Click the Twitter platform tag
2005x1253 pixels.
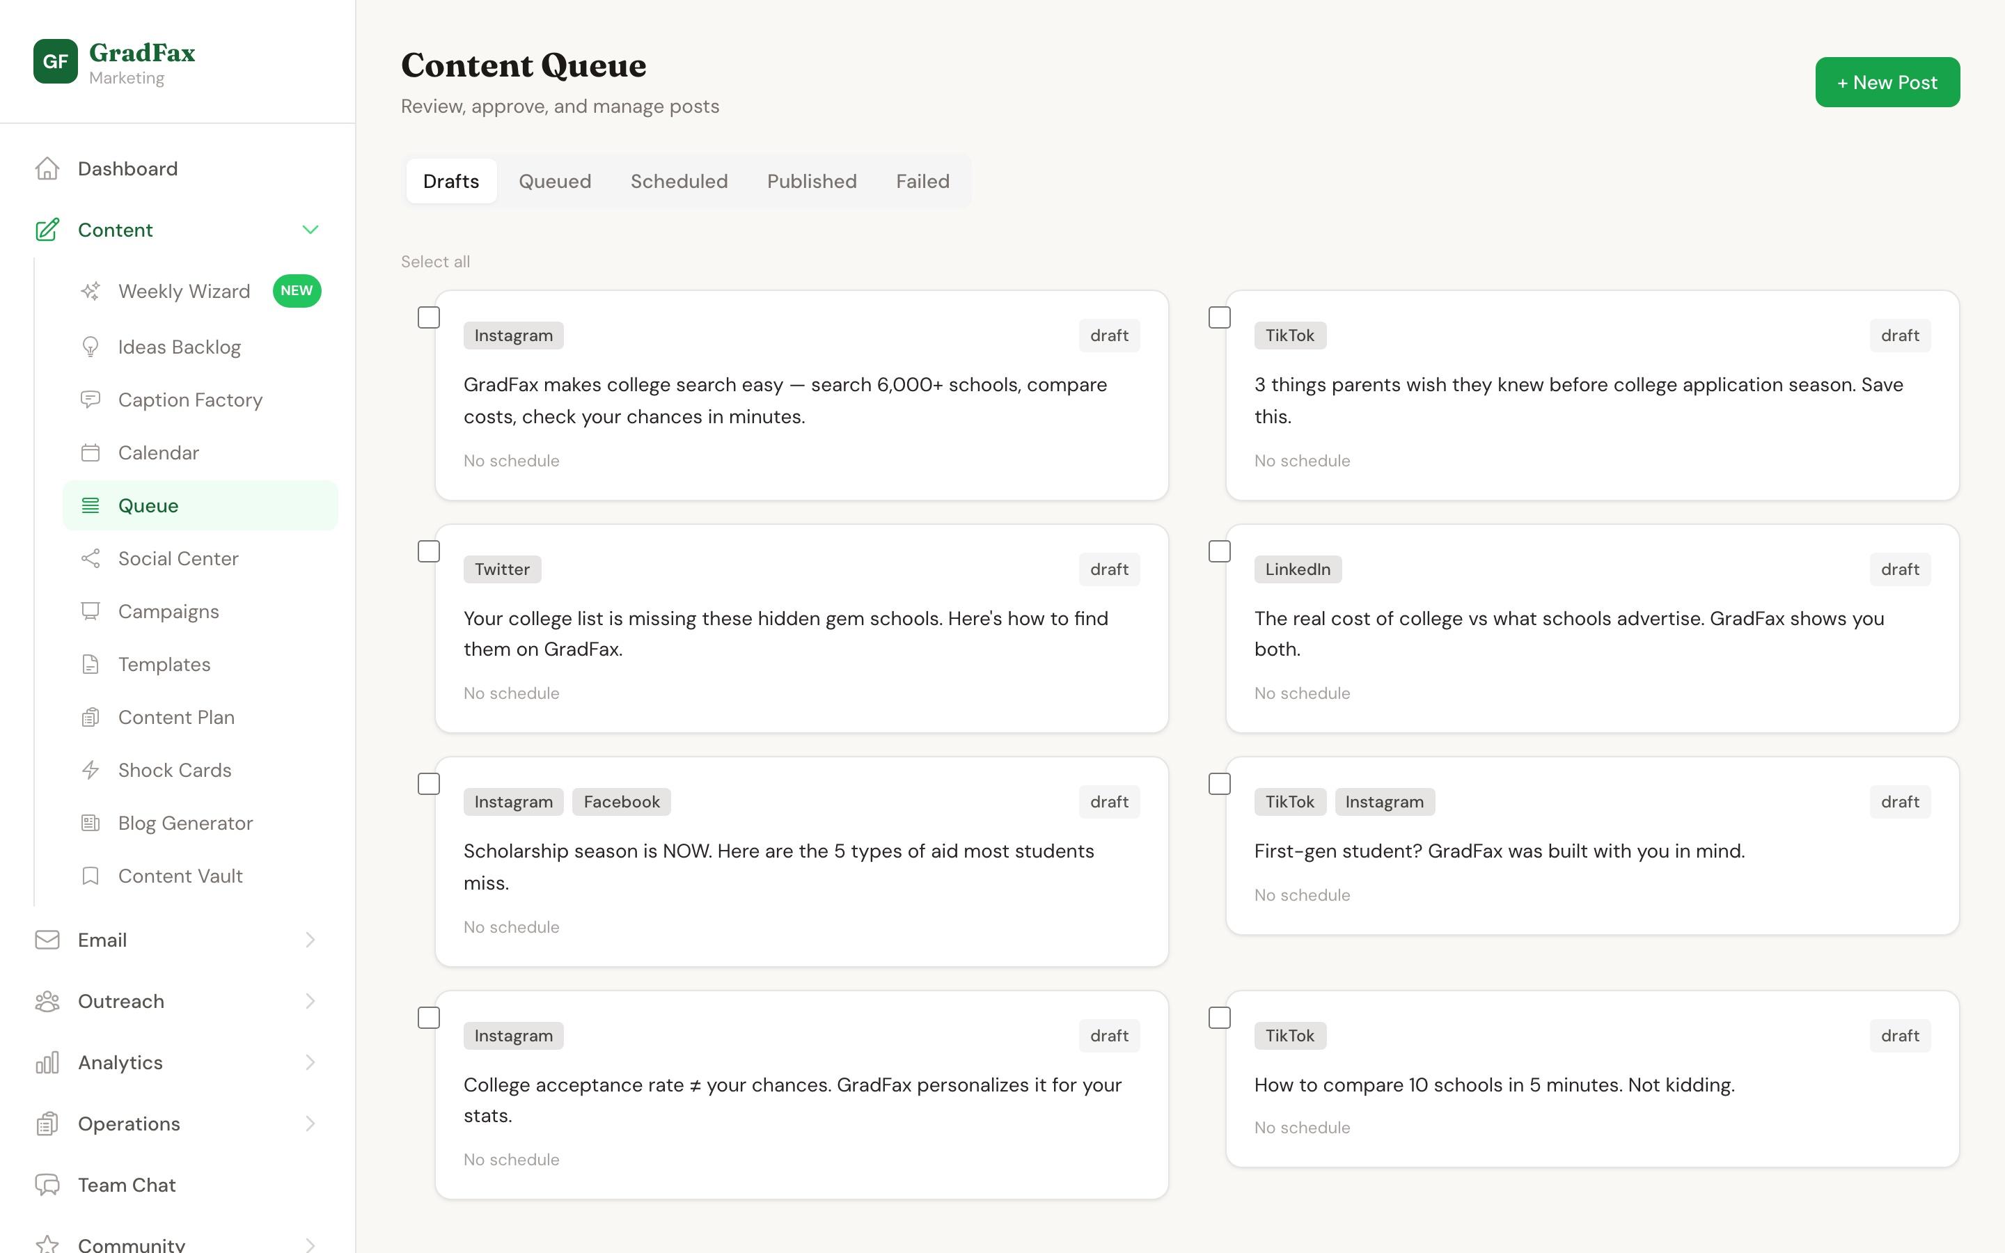[502, 569]
